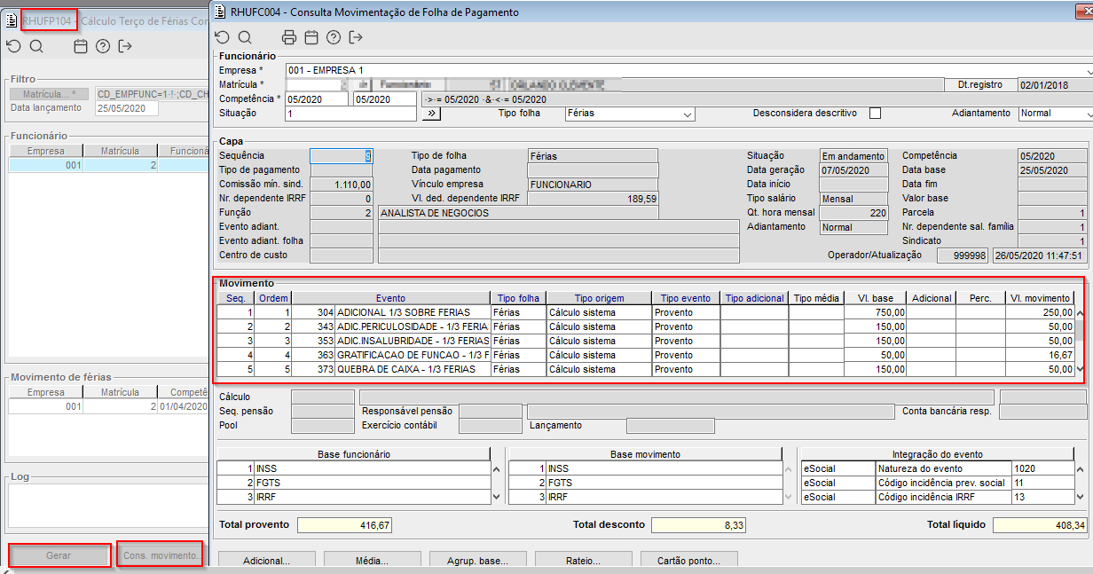Click the Data lançamento date field
This screenshot has width=1093, height=574.
[126, 108]
